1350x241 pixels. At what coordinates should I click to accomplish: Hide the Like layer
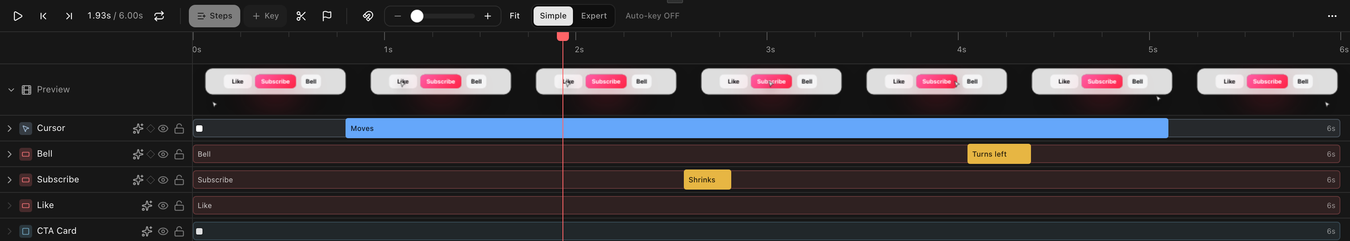click(x=163, y=205)
